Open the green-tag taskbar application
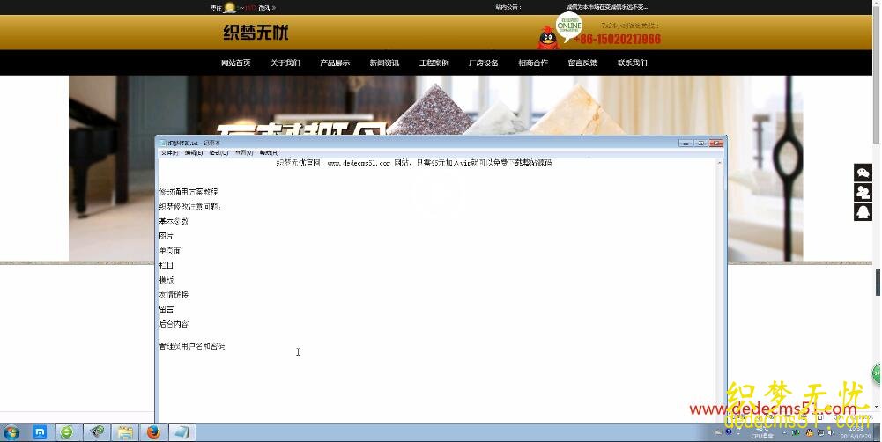882x442 pixels. click(x=97, y=432)
